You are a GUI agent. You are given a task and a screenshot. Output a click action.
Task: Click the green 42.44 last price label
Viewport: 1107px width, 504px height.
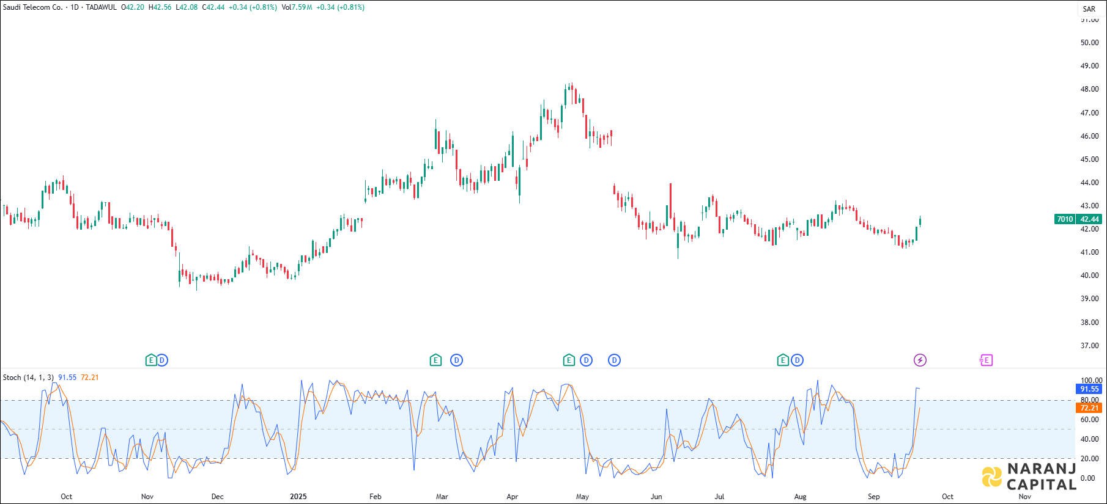point(1089,219)
